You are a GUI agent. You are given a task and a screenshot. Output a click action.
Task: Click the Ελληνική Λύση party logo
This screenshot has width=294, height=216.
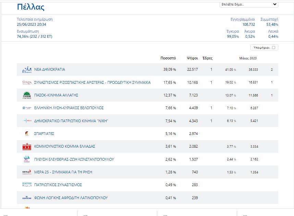pos(27,108)
